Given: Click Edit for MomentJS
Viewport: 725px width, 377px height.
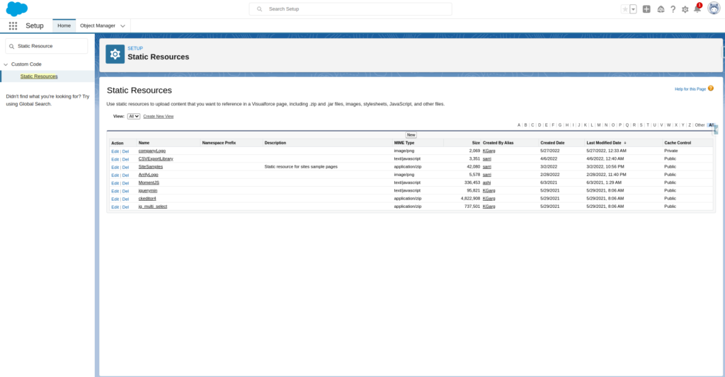Looking at the screenshot, I should pos(115,183).
